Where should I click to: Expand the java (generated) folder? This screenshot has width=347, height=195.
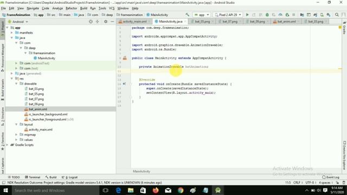click(12, 74)
